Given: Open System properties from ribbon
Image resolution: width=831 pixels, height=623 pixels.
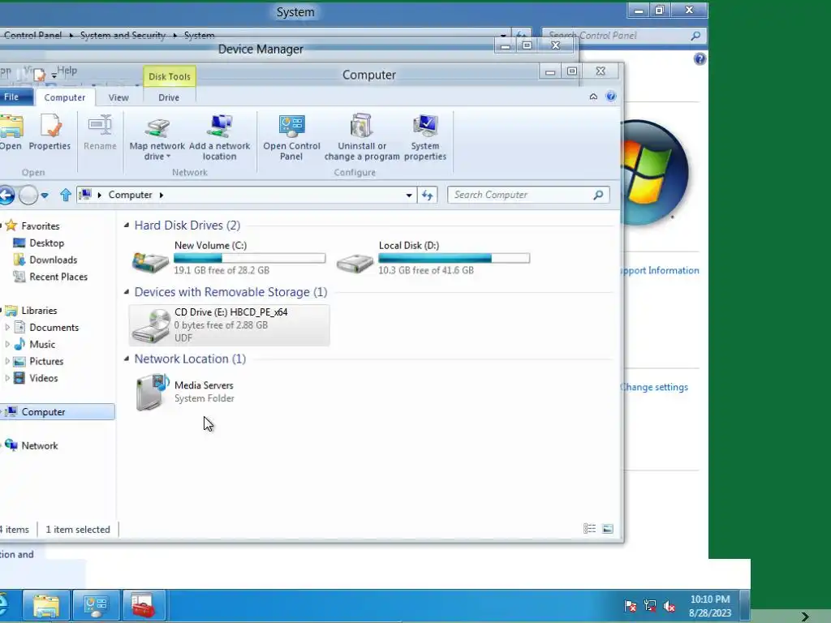Looking at the screenshot, I should click(x=425, y=137).
